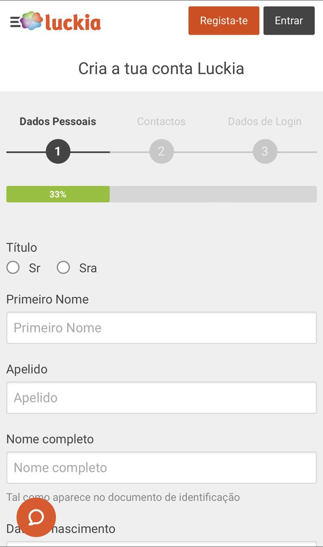Screen dimensions: 323x547
Task: Click the Luckia logo
Action: [x=62, y=21]
